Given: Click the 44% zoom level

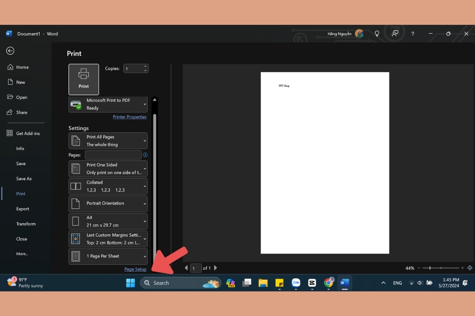Looking at the screenshot, I should (x=410, y=268).
